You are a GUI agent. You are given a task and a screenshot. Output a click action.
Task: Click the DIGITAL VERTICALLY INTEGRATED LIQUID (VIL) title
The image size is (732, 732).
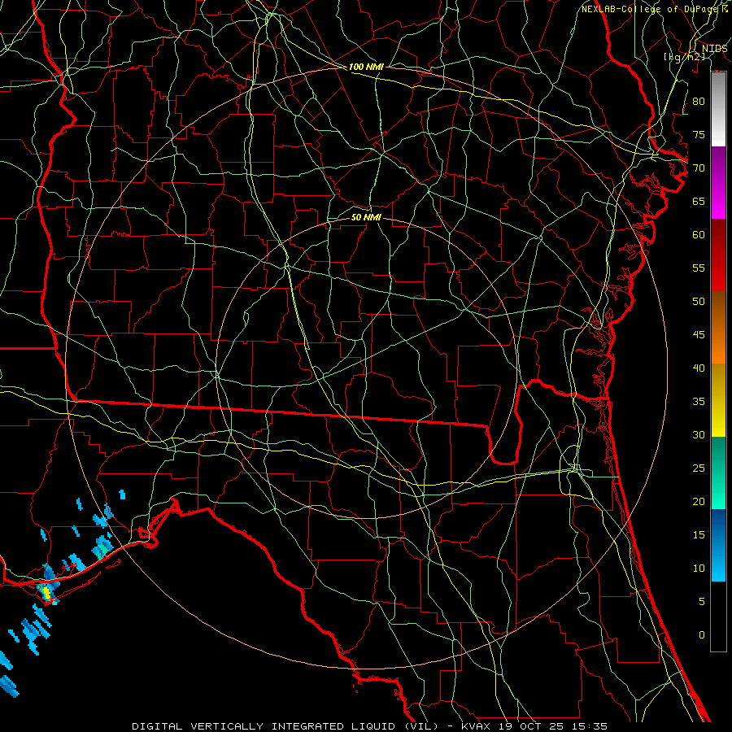click(286, 726)
